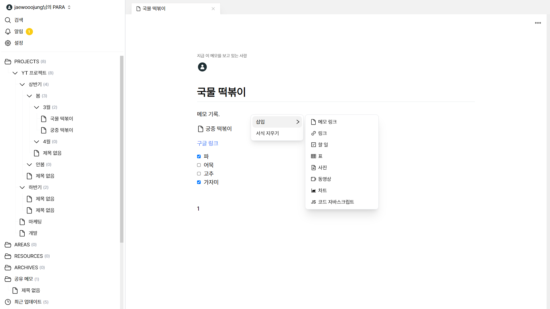Choose 메모 링크 from insert submenu
550x309 pixels.
(327, 122)
